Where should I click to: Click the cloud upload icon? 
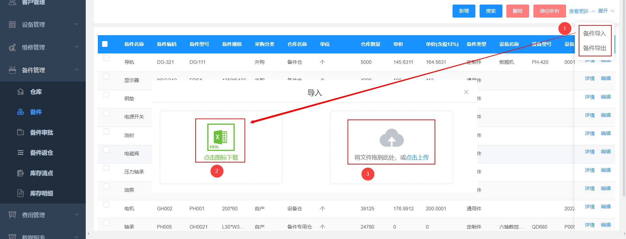point(392,138)
